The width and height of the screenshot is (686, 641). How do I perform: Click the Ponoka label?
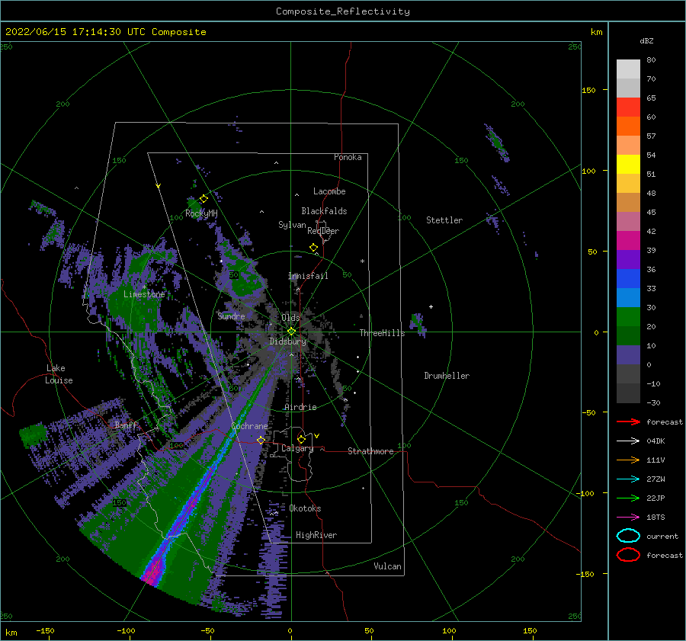[348, 157]
